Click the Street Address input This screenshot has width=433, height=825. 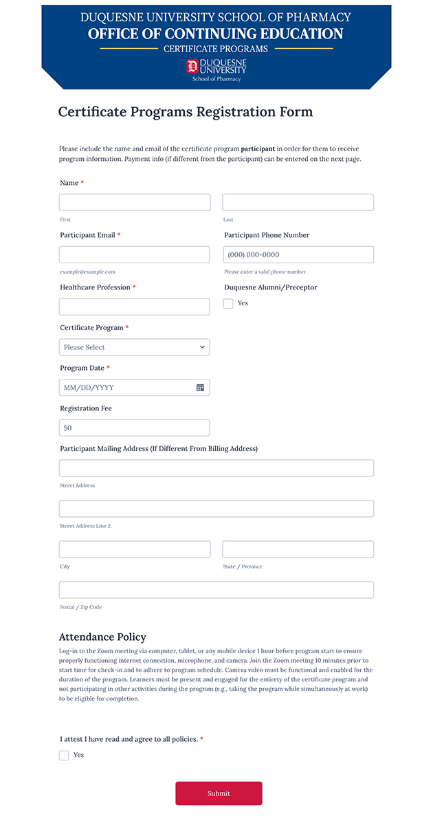click(x=216, y=468)
